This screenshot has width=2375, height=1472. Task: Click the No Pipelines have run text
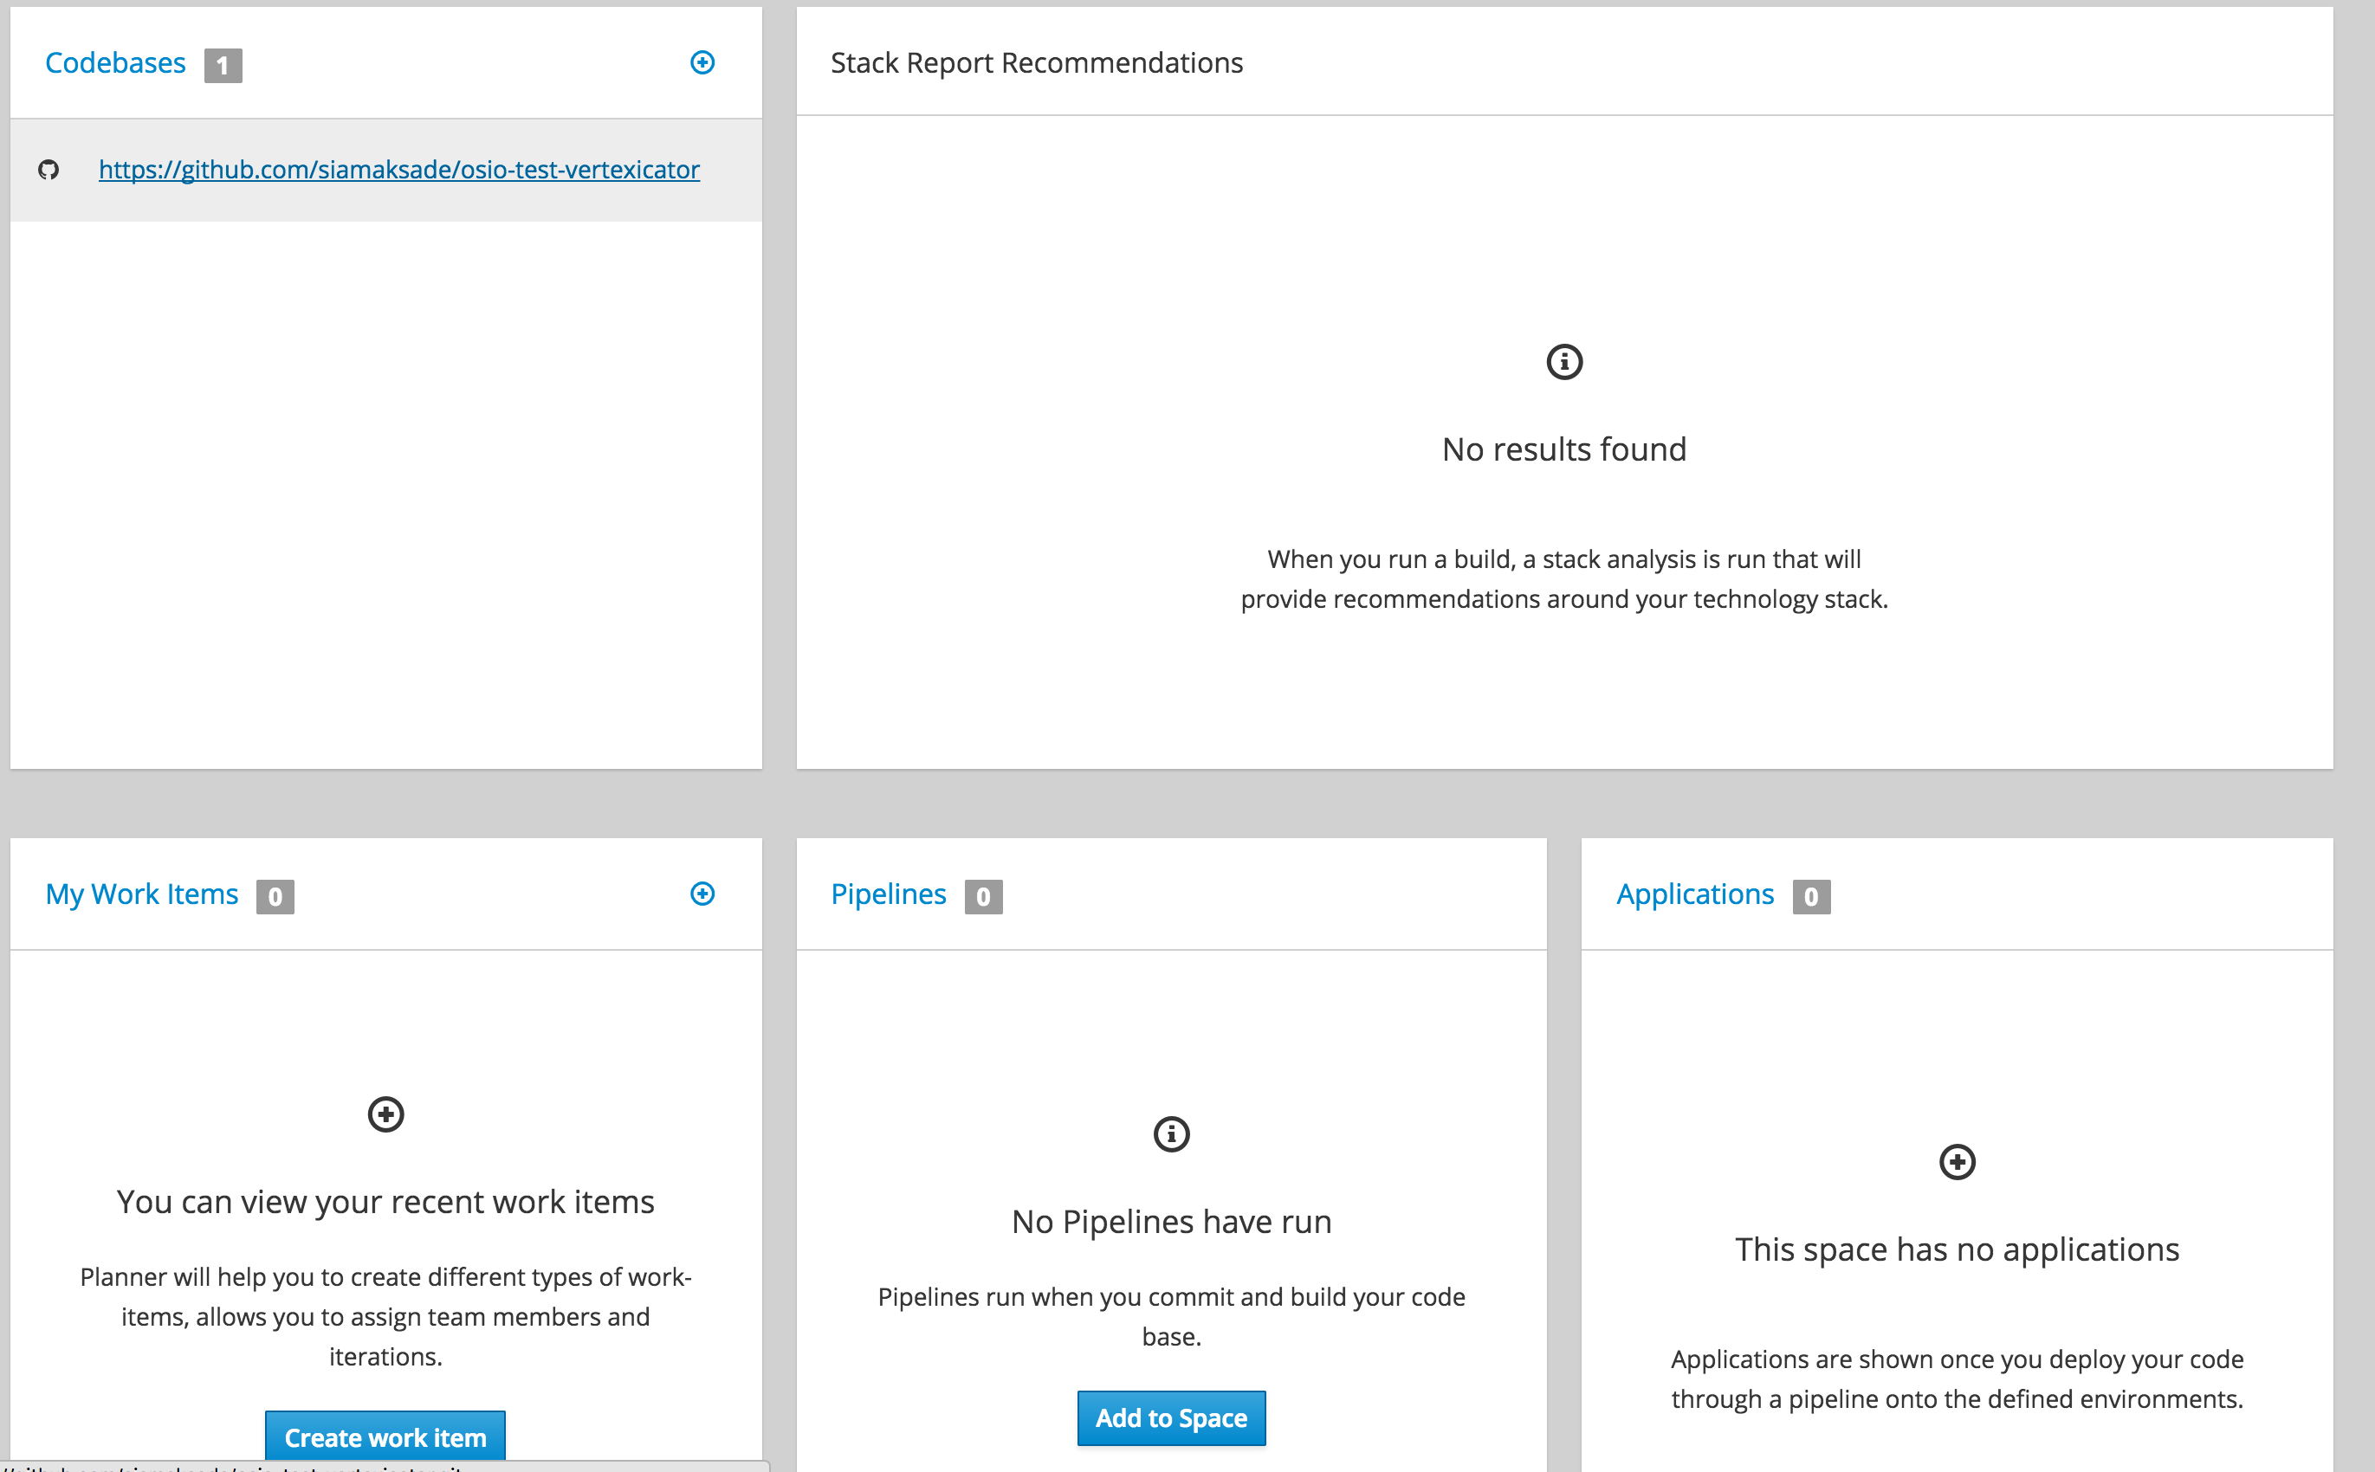(x=1171, y=1222)
